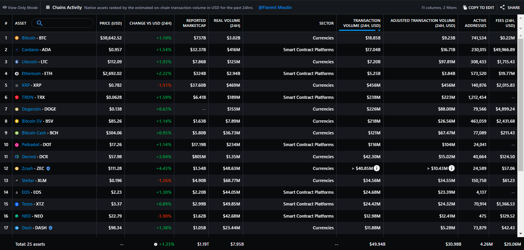
Task: Sort by Fees (24H, USD) header
Action: 504,23
